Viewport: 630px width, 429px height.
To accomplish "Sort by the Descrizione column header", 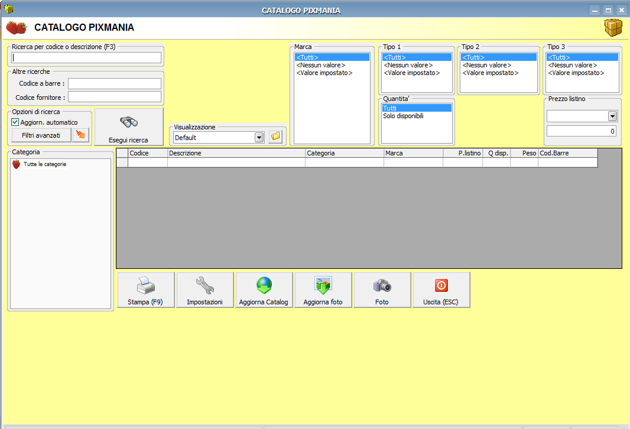I will click(236, 153).
